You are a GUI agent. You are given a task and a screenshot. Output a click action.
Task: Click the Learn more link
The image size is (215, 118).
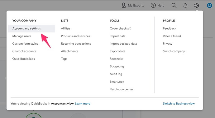(83, 104)
